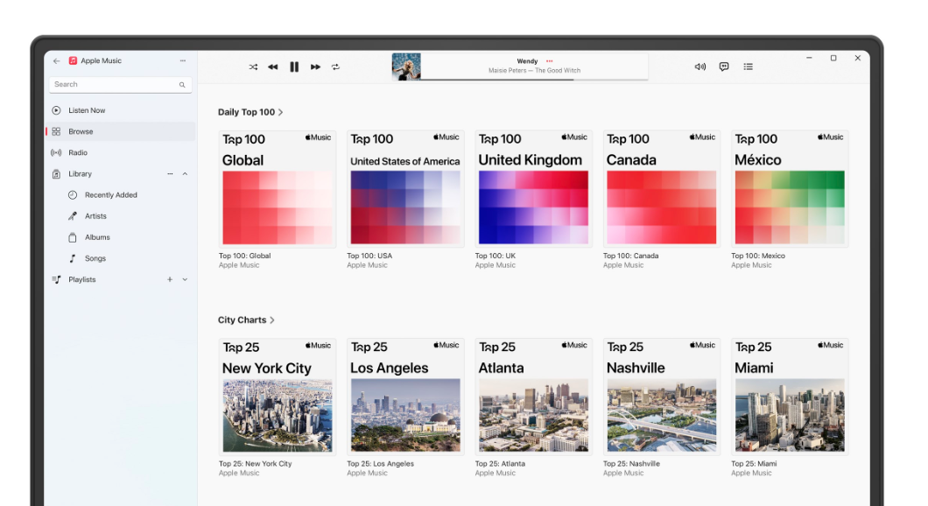Open Albums library view
This screenshot has height=506, width=928.
[121, 237]
